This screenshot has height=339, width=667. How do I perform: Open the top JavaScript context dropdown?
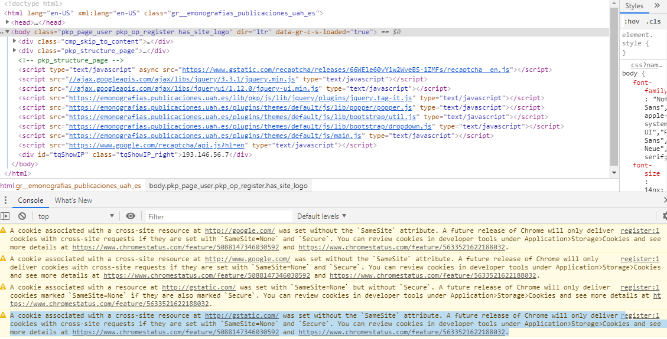tap(76, 216)
